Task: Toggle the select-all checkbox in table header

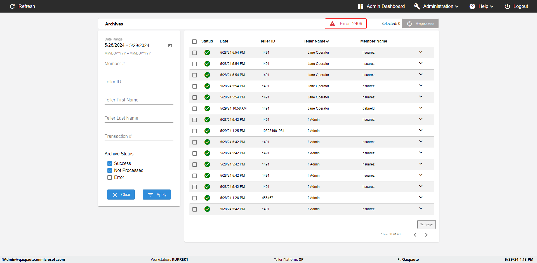Action: point(194,42)
